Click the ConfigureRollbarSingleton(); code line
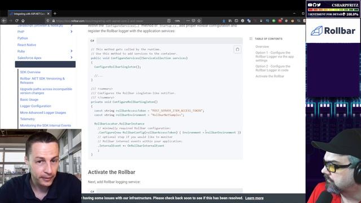This screenshot has width=361, height=203. (x=117, y=67)
